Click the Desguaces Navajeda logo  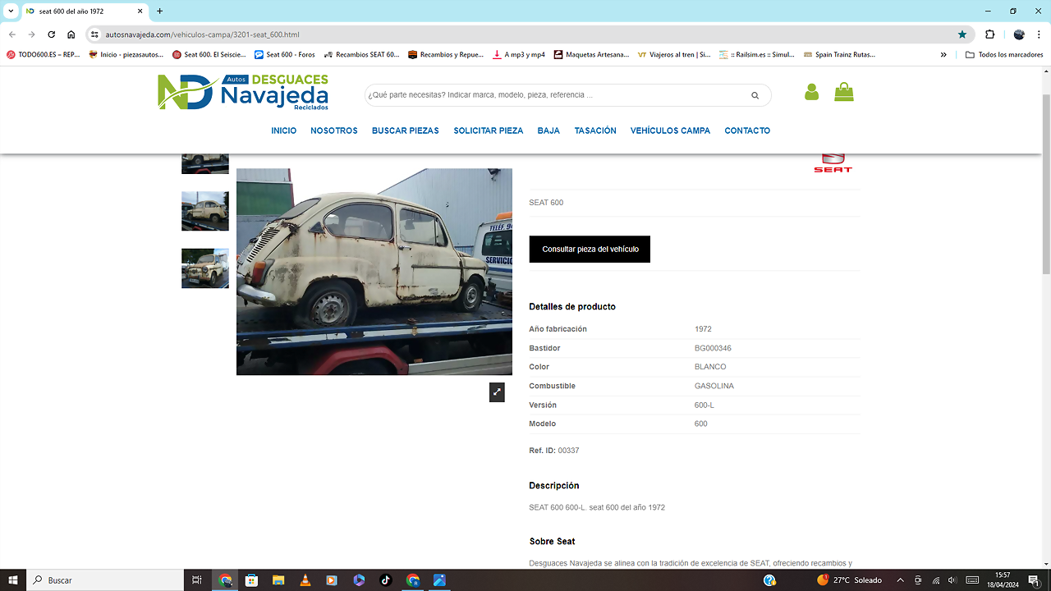[243, 92]
